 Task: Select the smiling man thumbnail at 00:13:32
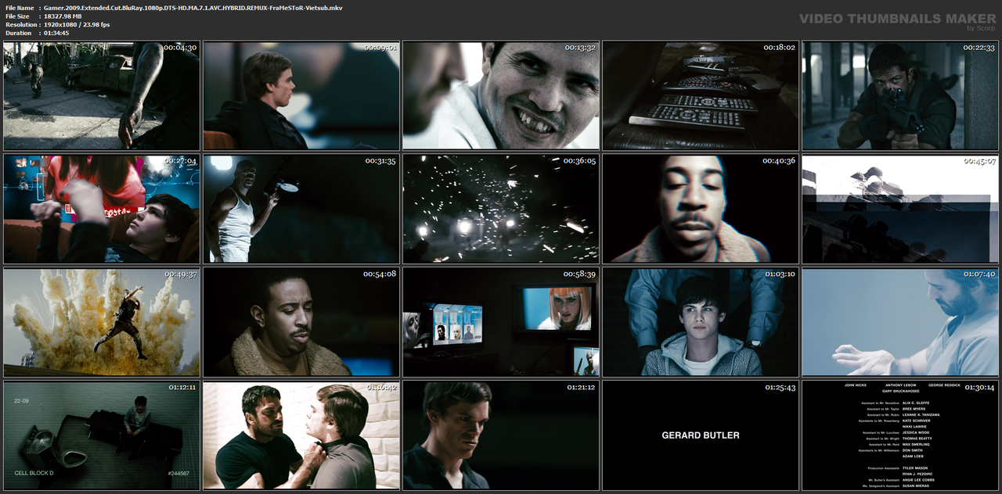pos(501,95)
